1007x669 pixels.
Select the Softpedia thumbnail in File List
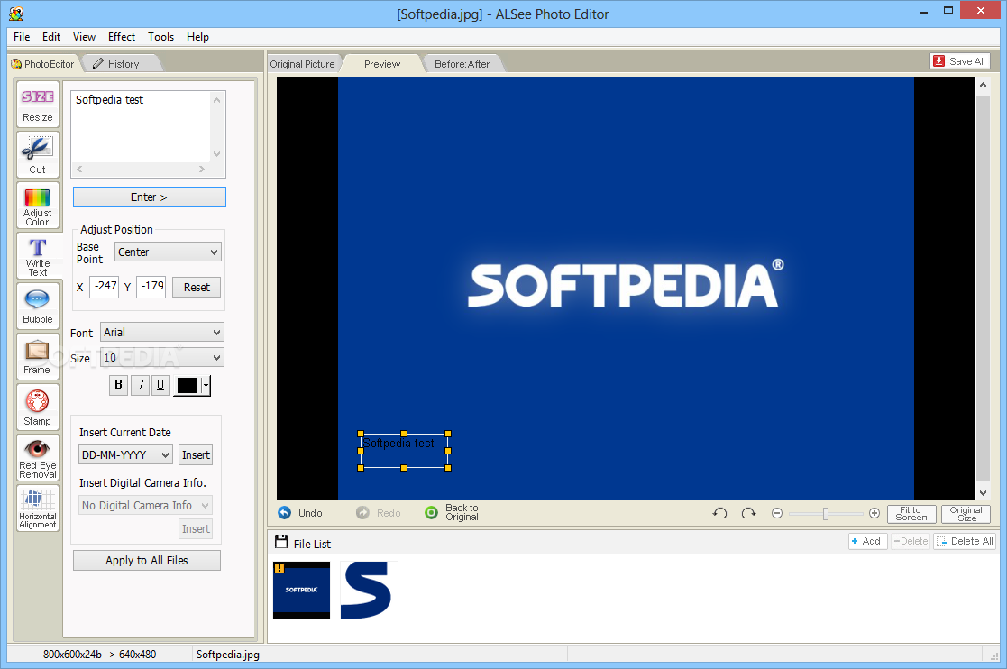(x=301, y=590)
